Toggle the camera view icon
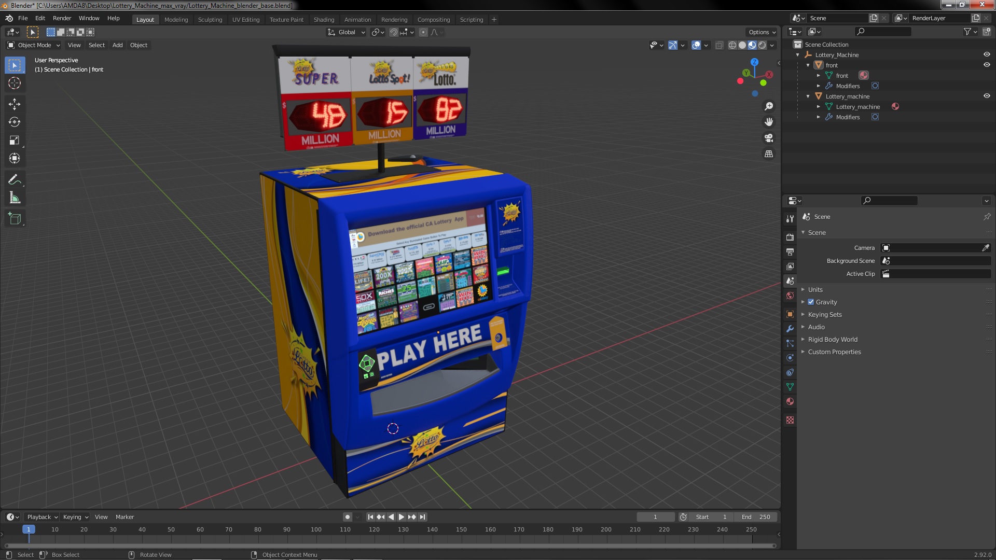This screenshot has height=560, width=996. [769, 138]
